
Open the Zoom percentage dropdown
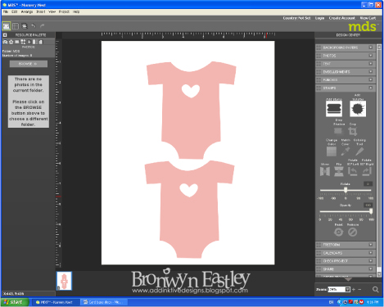(x=347, y=289)
